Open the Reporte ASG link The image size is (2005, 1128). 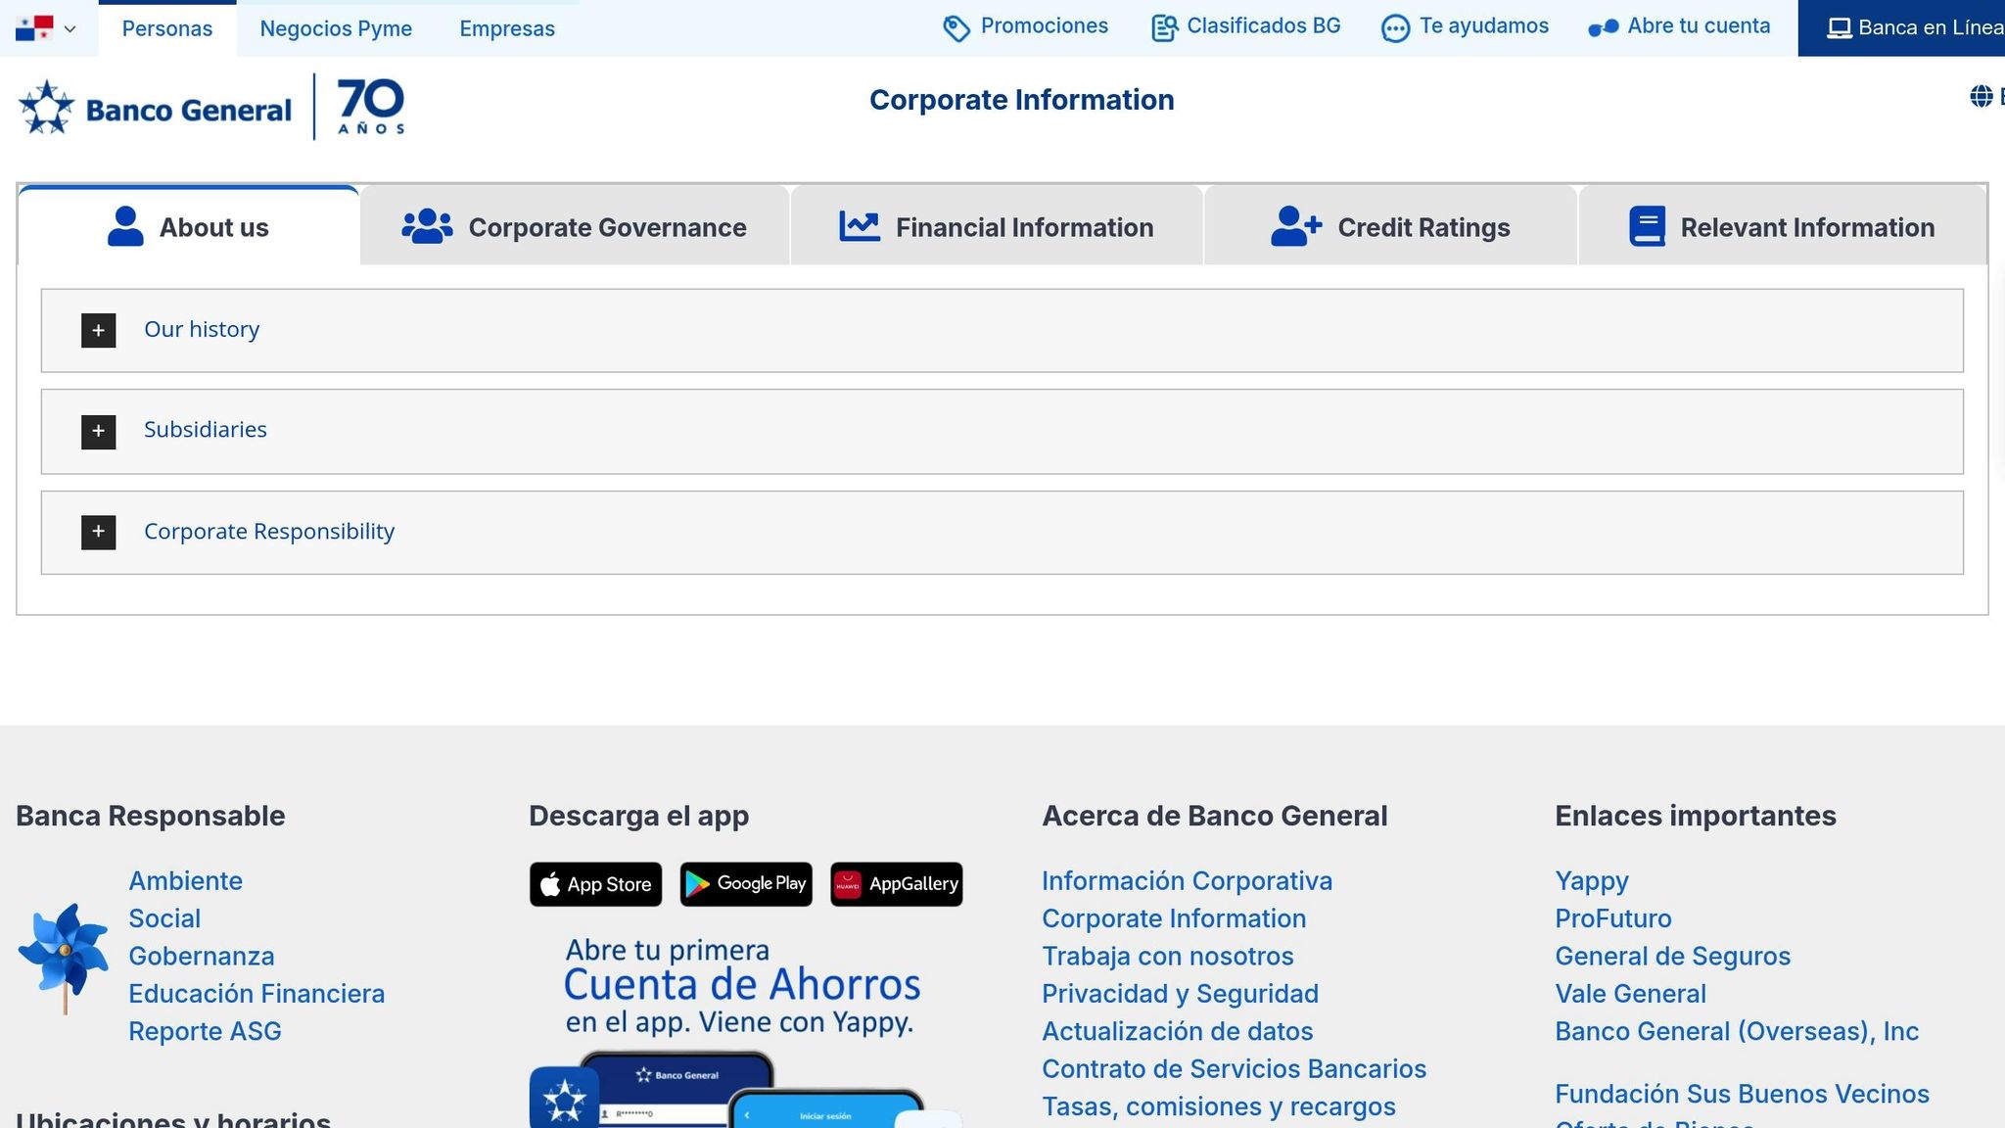(205, 1030)
